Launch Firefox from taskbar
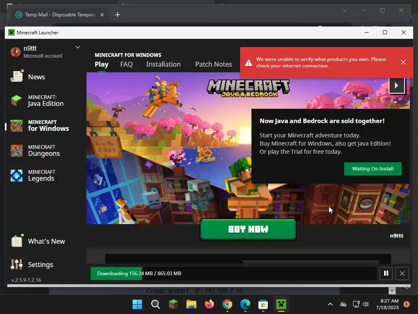Image resolution: width=418 pixels, height=314 pixels. [x=209, y=304]
